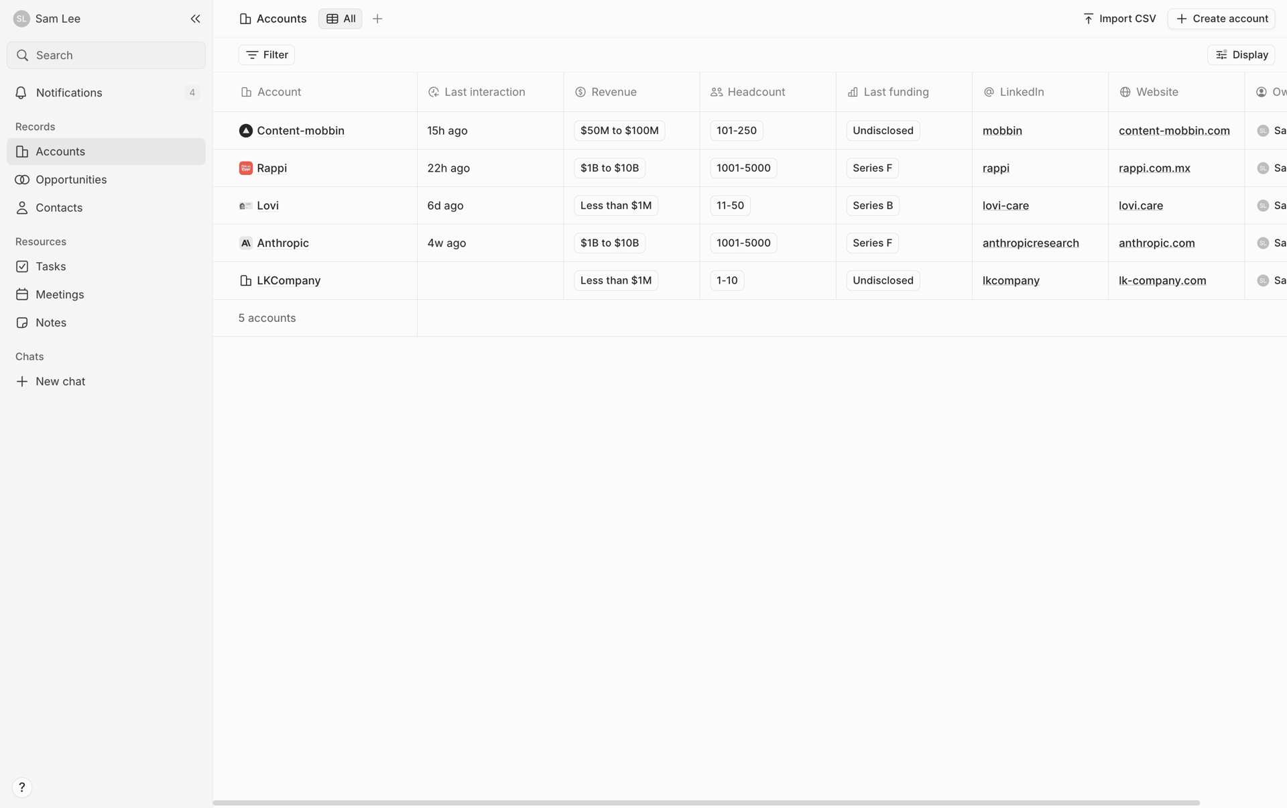Open the lk-company.com website link
The image size is (1287, 808).
[1162, 281]
